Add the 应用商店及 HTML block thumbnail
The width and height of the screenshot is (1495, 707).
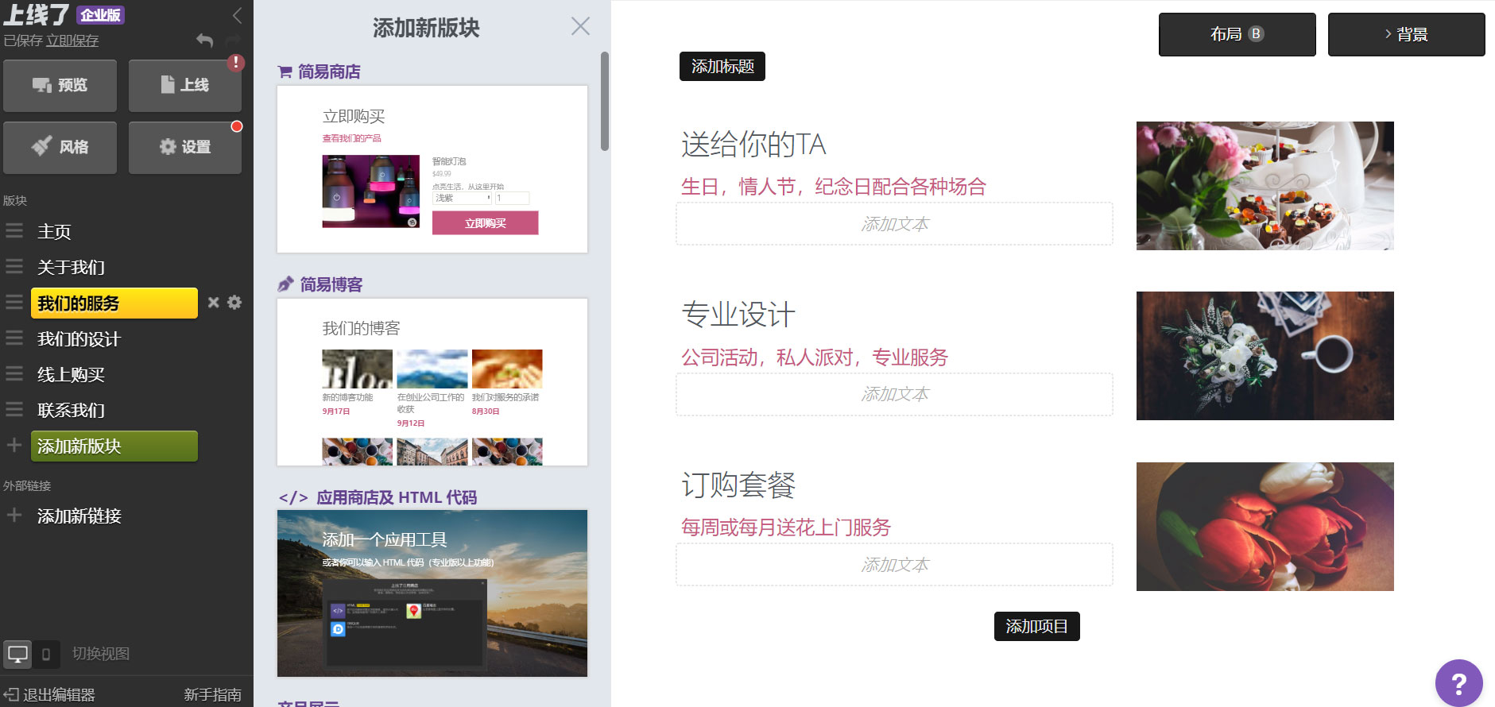[x=432, y=593]
